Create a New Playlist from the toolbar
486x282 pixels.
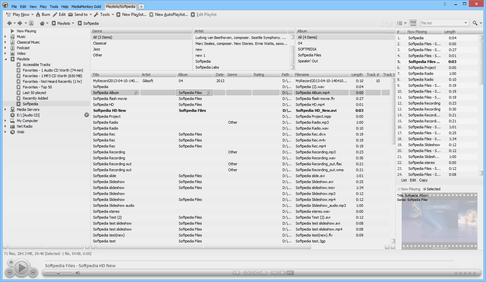131,15
